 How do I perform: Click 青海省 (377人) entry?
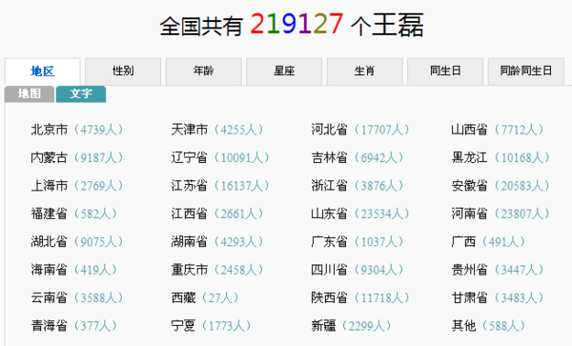tap(74, 326)
